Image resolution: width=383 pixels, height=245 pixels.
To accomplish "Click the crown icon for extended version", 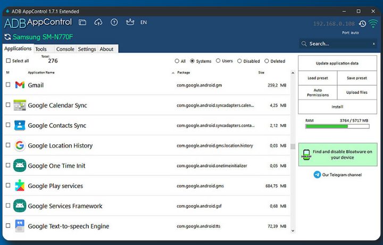I will pos(130,22).
